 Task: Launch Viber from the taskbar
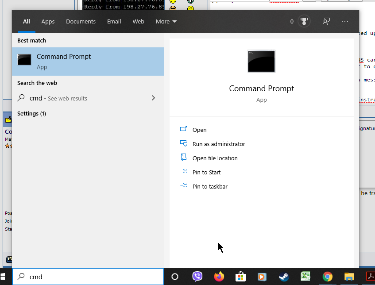click(x=197, y=277)
